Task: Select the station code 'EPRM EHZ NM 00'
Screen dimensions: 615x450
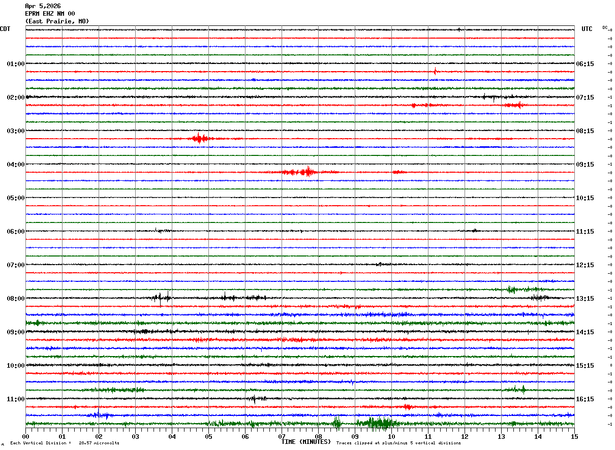Action: click(x=50, y=14)
